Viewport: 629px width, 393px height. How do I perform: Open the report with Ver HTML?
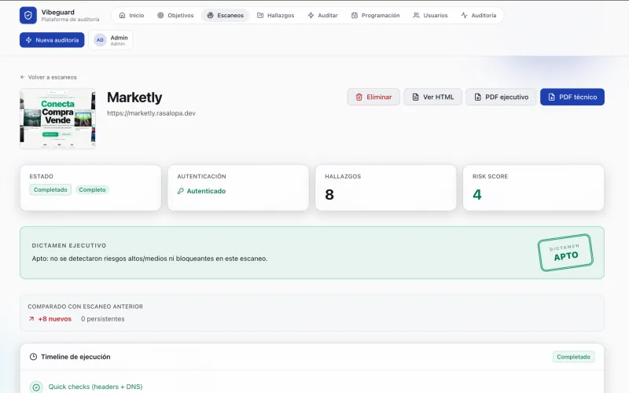433,97
